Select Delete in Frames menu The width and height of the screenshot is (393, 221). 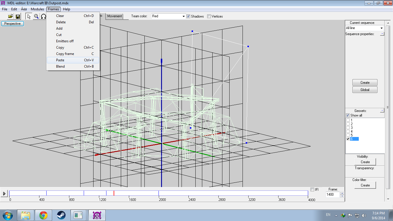(73, 22)
